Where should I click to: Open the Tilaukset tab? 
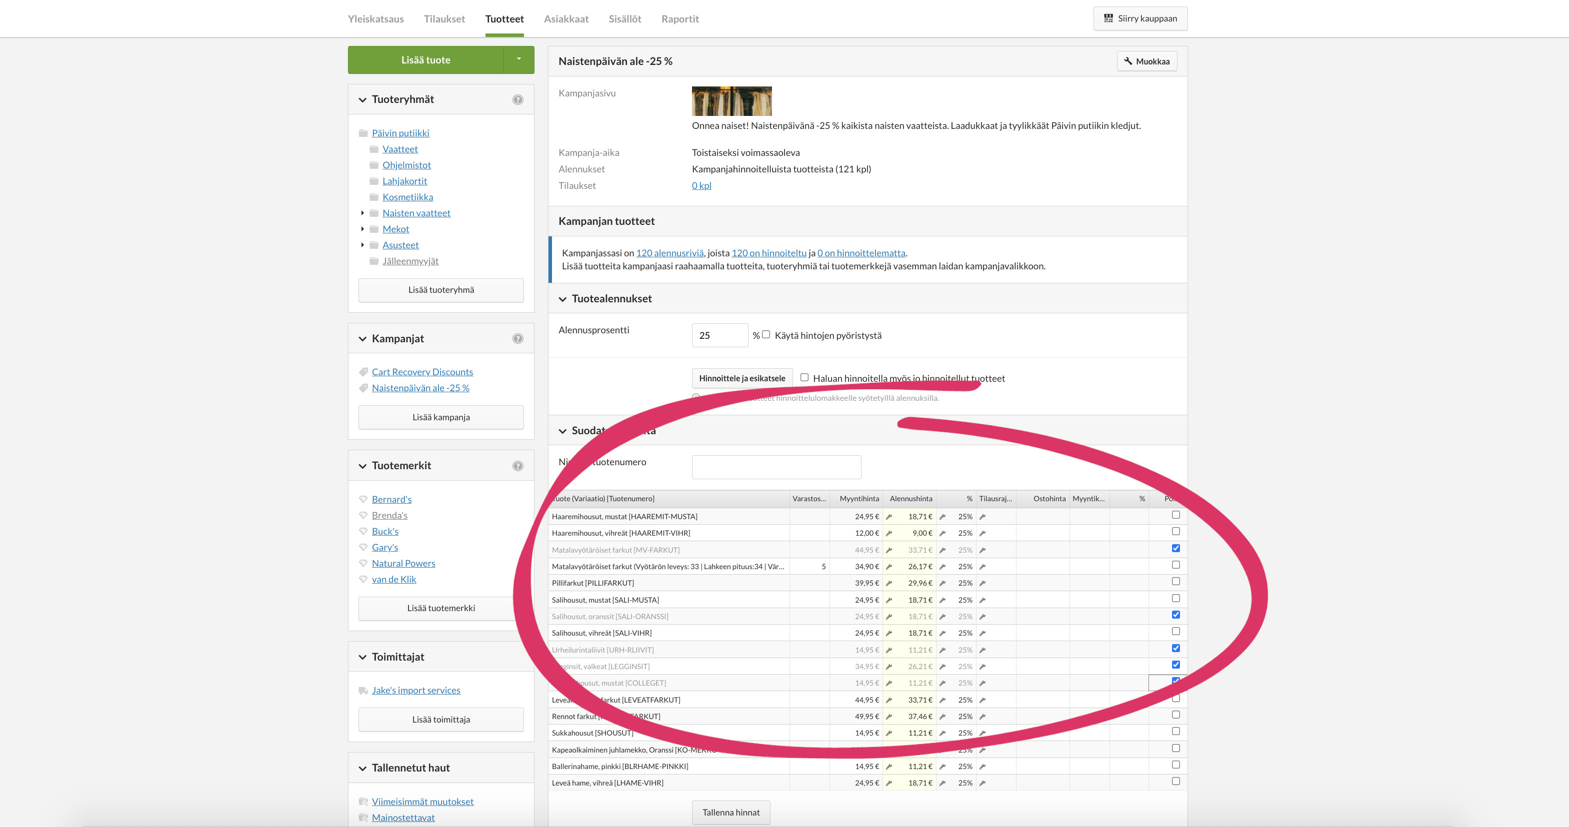pos(444,19)
